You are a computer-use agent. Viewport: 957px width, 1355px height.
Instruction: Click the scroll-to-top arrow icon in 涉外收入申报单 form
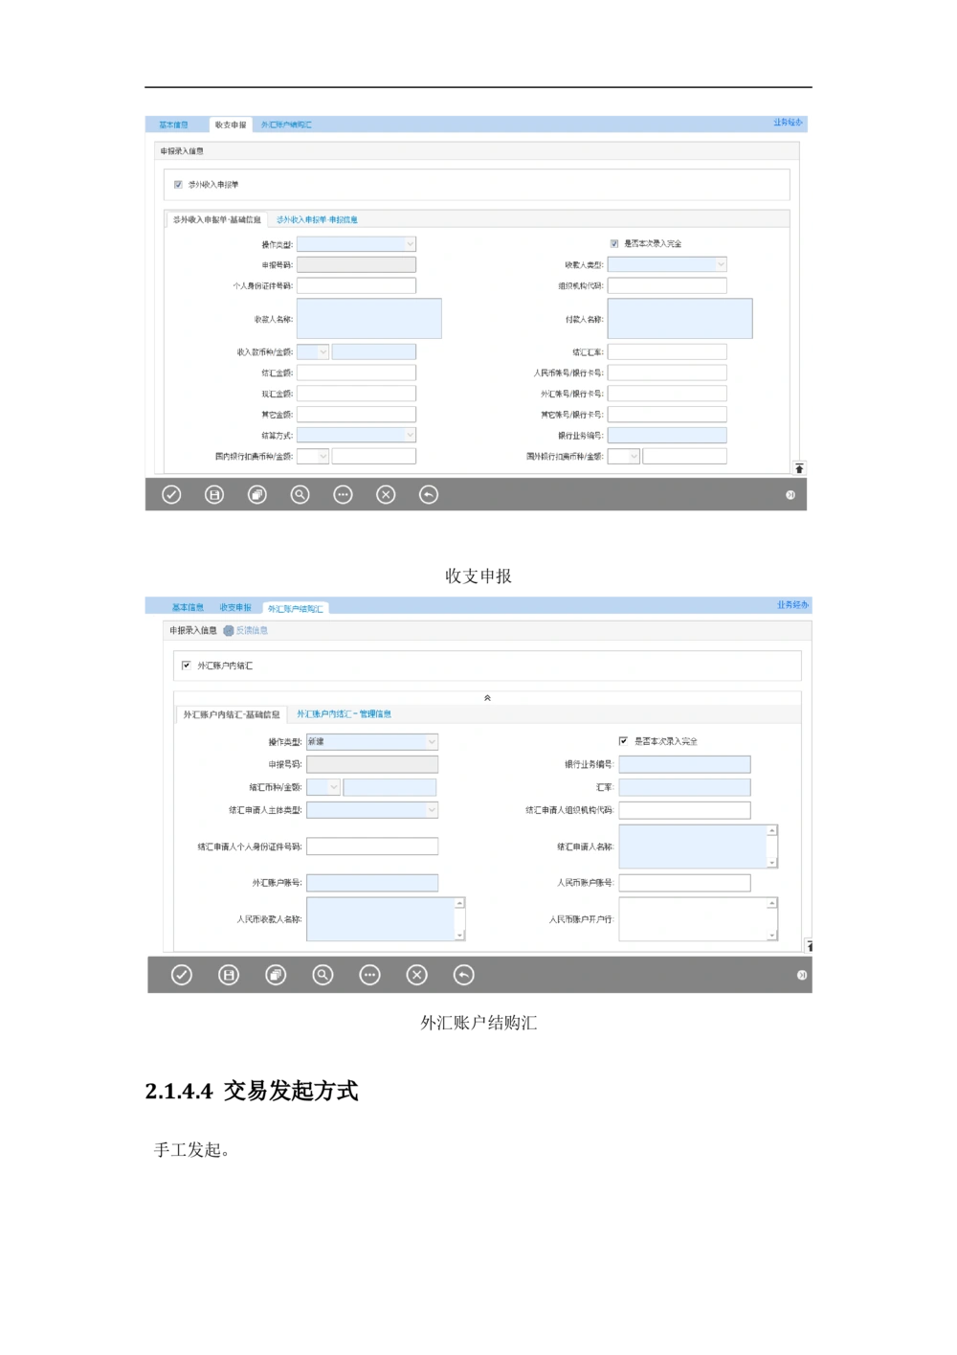[x=799, y=467]
